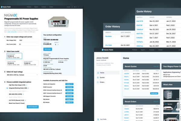Image resolution: width=181 pixels, height=121 pixels.
Task: Toggle the Blank Front Panel checkbox
Action: point(7,103)
